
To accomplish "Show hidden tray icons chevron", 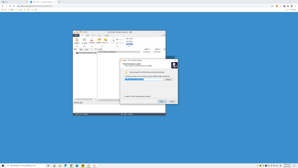I will tap(258, 166).
